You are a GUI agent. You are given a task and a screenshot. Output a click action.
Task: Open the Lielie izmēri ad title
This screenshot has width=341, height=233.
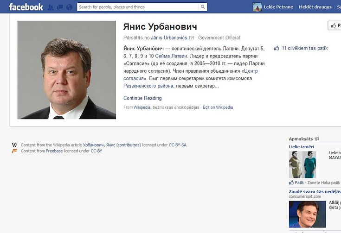click(x=302, y=147)
